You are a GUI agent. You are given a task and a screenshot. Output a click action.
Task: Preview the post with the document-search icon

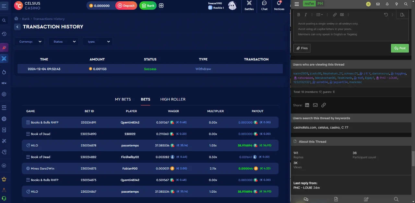[x=403, y=15]
